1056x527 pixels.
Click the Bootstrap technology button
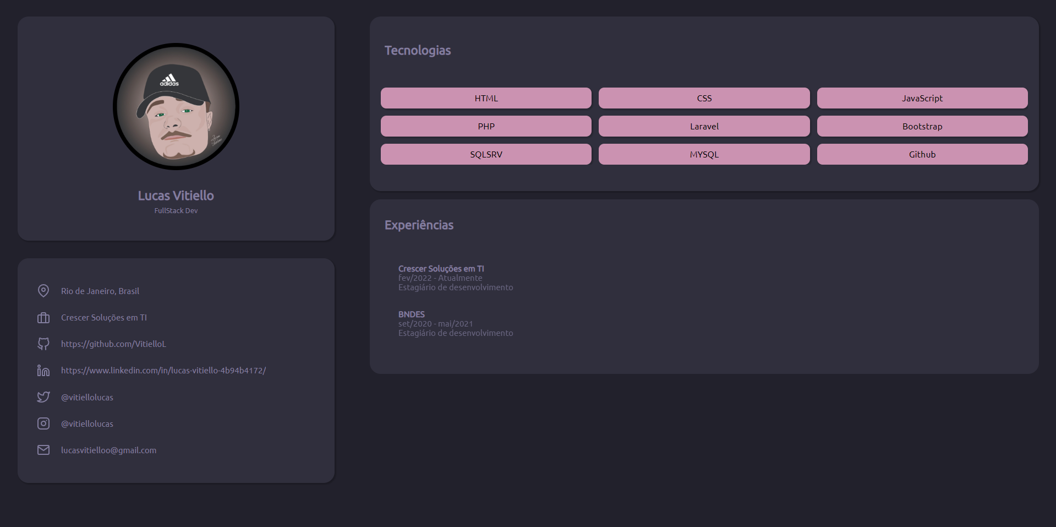tap(922, 126)
